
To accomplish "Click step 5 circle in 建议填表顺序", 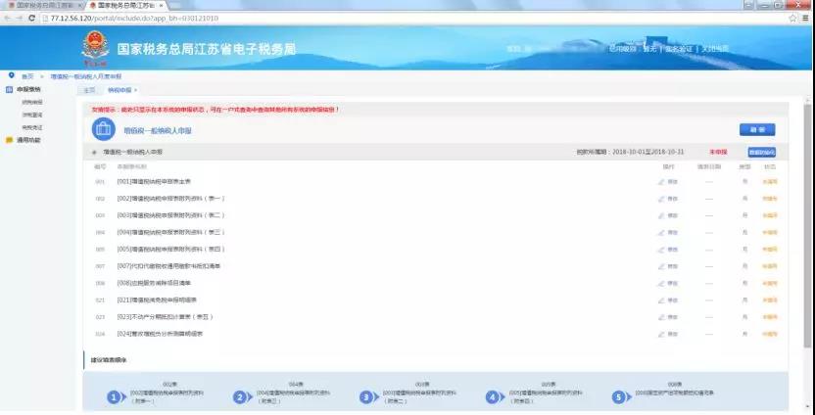I will point(617,396).
